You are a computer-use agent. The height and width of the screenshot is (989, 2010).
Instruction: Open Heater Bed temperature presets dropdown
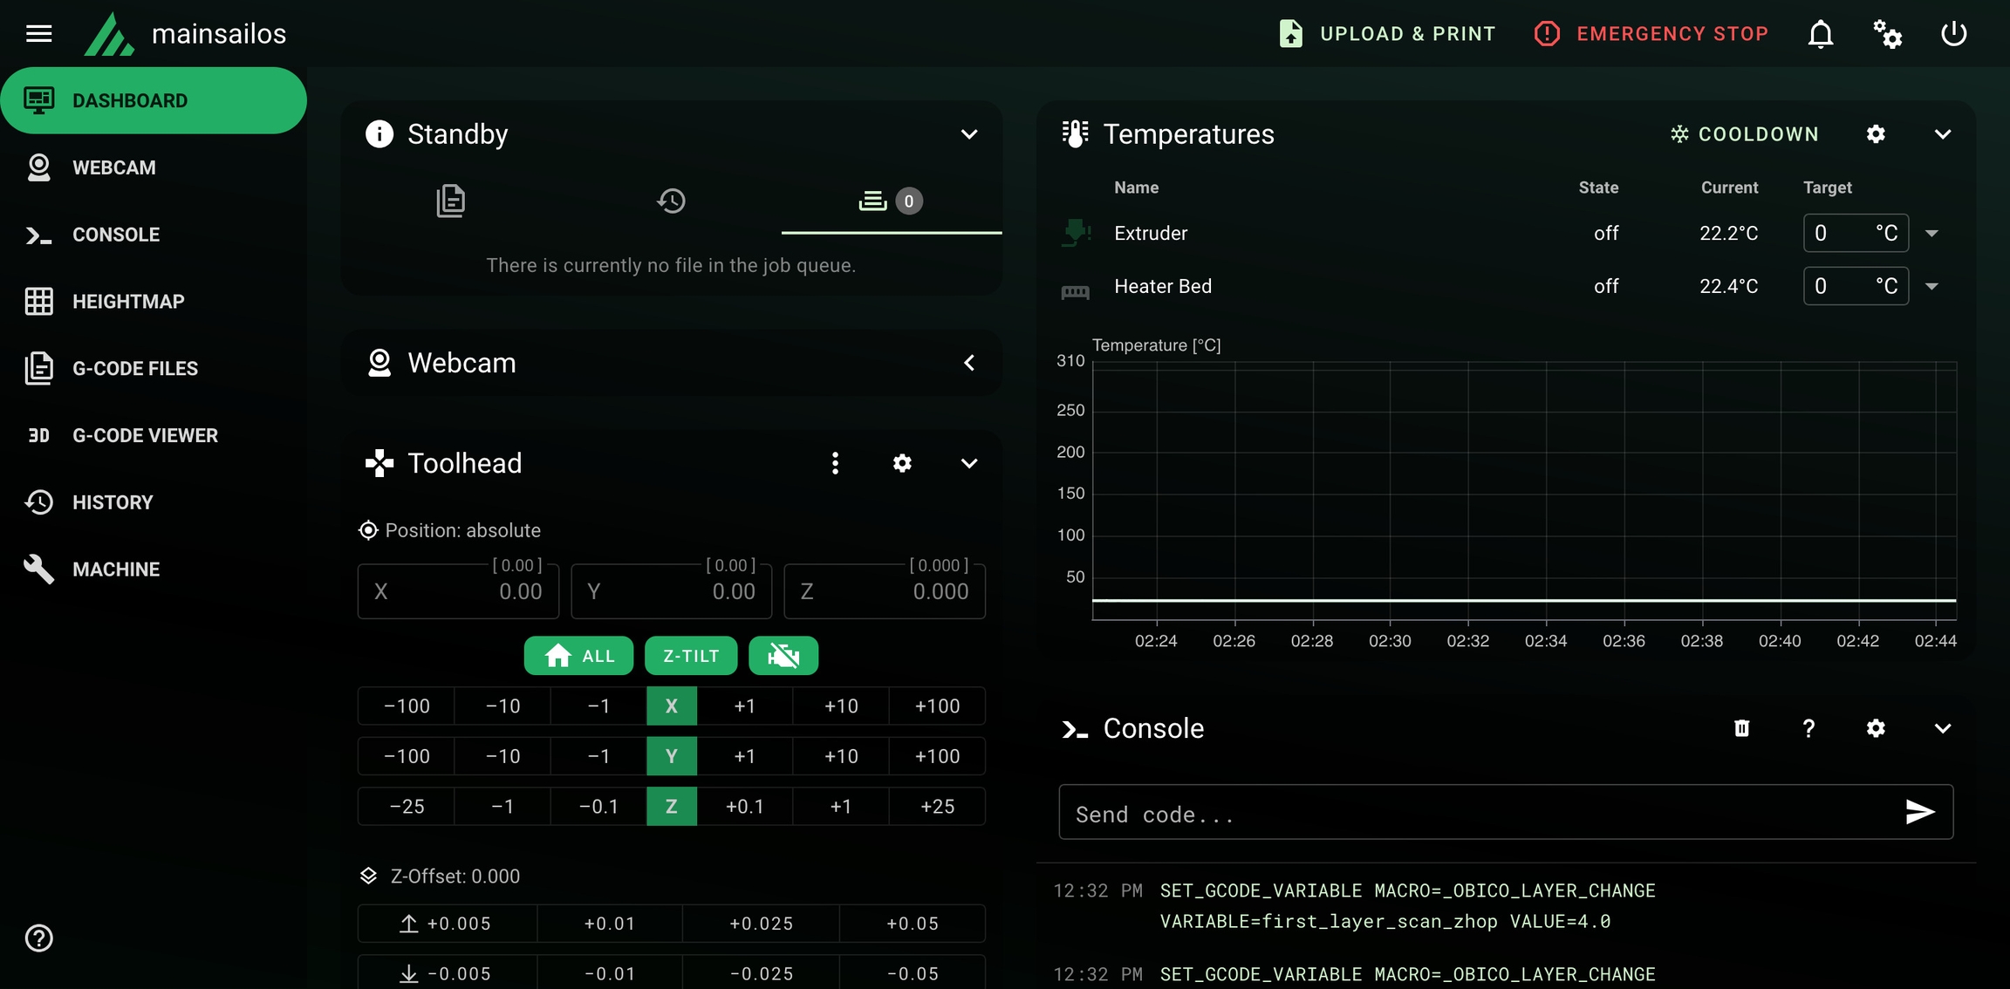click(x=1931, y=286)
